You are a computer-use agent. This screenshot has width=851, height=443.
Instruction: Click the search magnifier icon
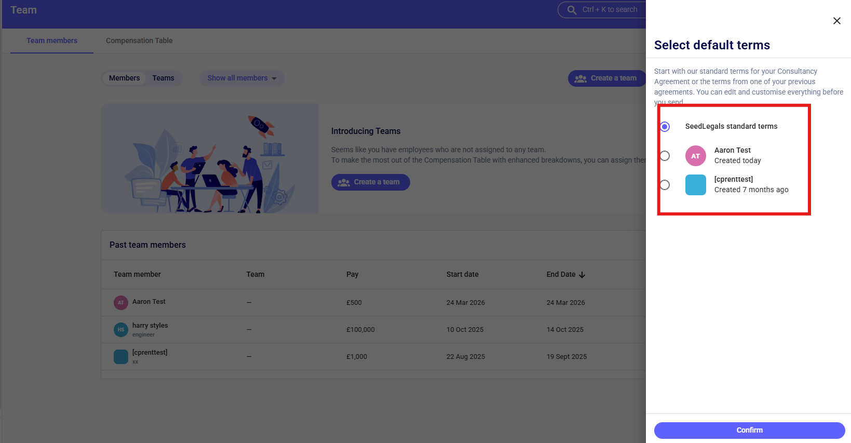click(572, 10)
